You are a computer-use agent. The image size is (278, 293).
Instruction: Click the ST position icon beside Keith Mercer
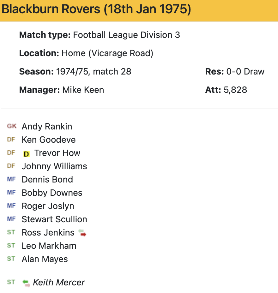click(x=11, y=282)
